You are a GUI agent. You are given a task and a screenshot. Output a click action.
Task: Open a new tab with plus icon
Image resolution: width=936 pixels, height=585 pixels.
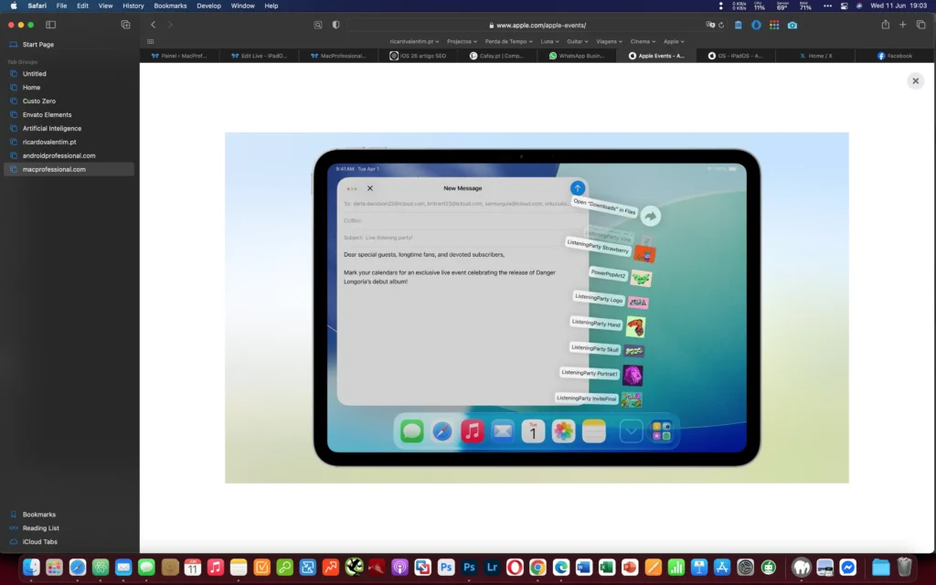[x=903, y=25]
